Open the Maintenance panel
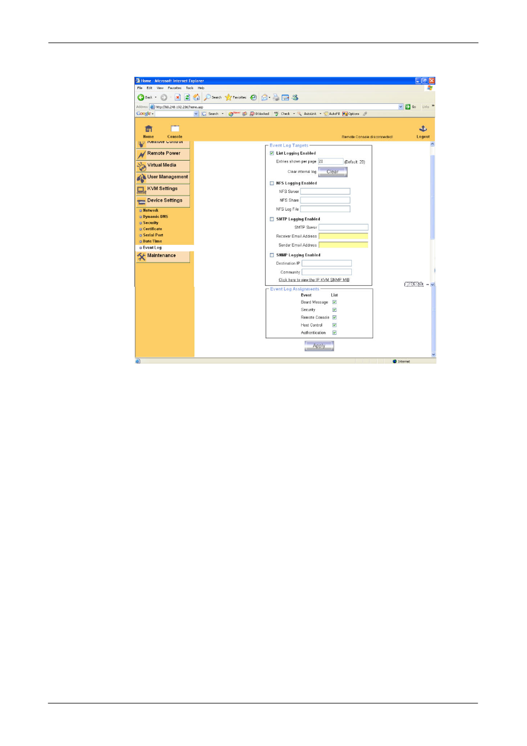This screenshot has width=527, height=746. (162, 255)
